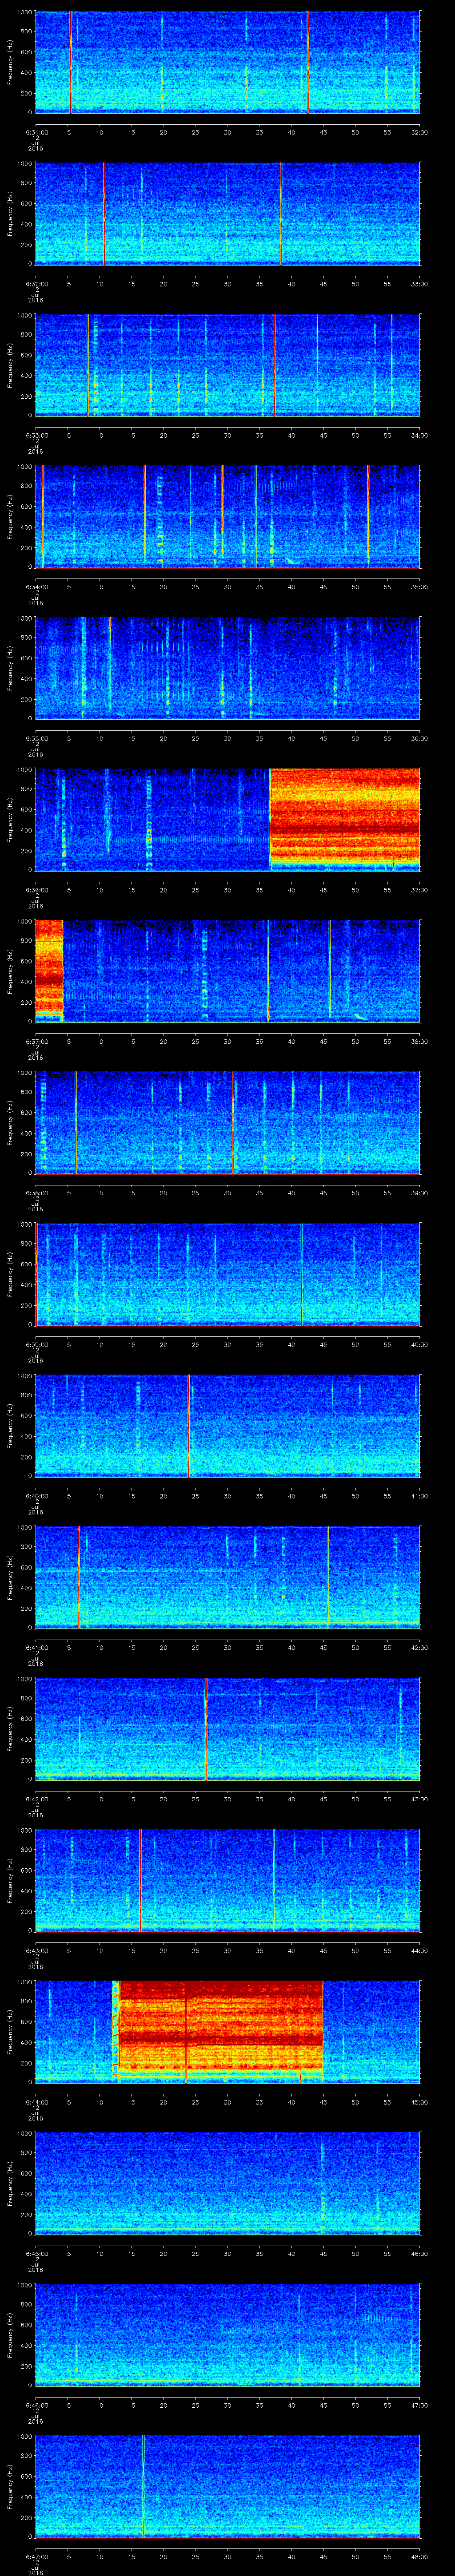Image resolution: width=455 pixels, height=2576 pixels.
Task: Click the spectrogram panel starting at 6:34:00
Action: point(227,516)
